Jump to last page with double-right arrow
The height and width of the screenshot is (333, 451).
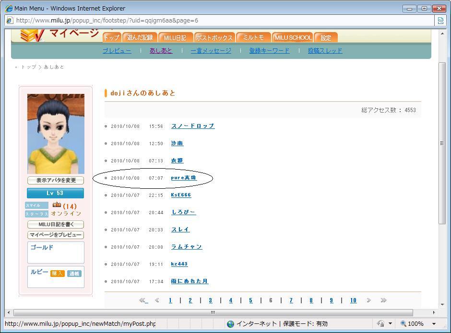pyautogui.click(x=383, y=300)
